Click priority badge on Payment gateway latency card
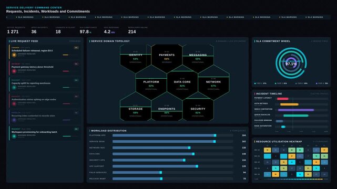Image resolution: width=337 pixels, height=189 pixels. pyautogui.click(x=76, y=64)
